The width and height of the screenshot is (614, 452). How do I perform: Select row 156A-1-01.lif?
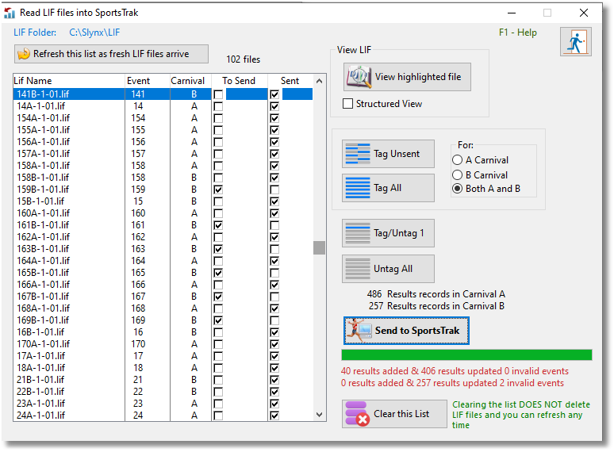[163, 142]
